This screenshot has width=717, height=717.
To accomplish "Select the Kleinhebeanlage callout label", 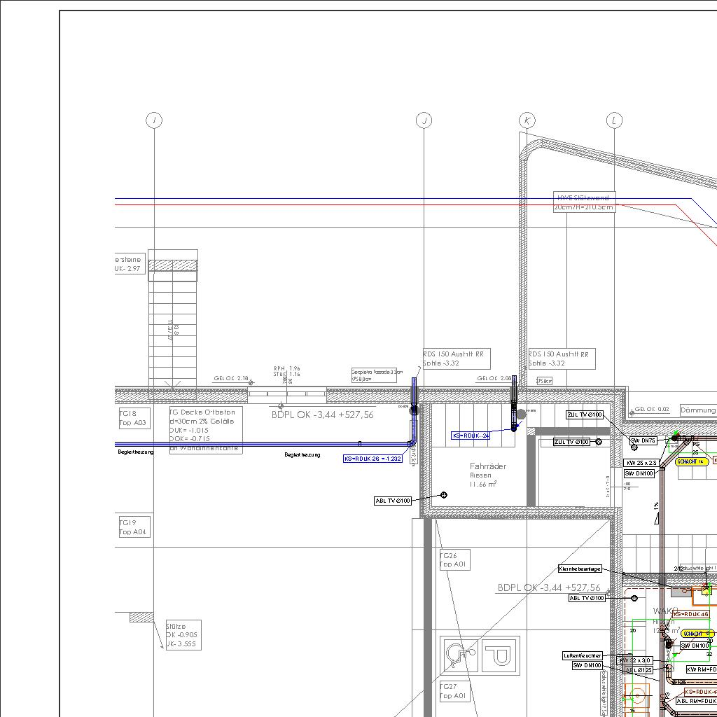I will click(580, 569).
